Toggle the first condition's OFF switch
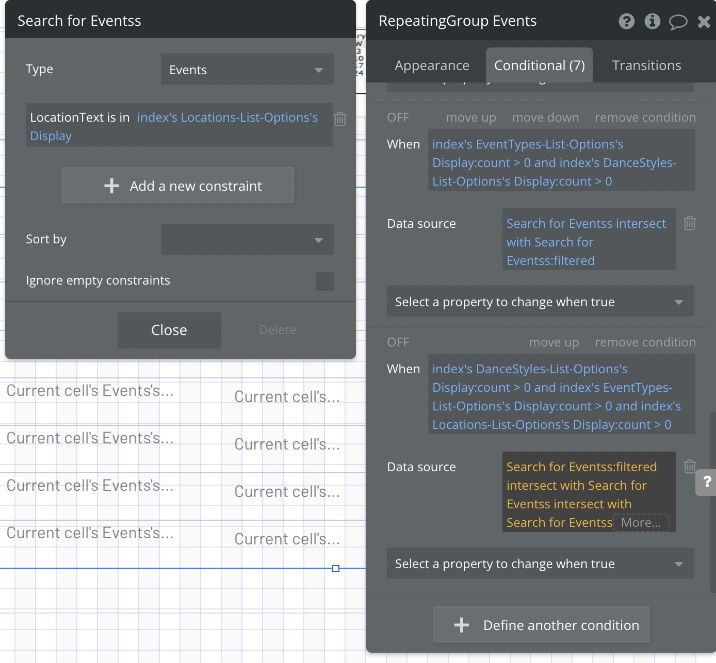716x663 pixels. (398, 118)
